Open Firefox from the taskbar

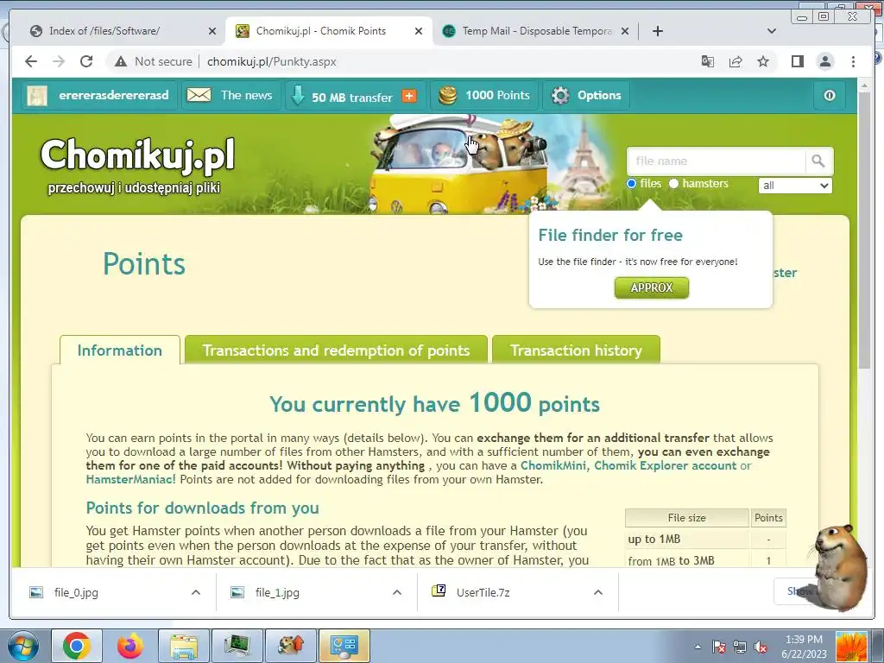130,646
